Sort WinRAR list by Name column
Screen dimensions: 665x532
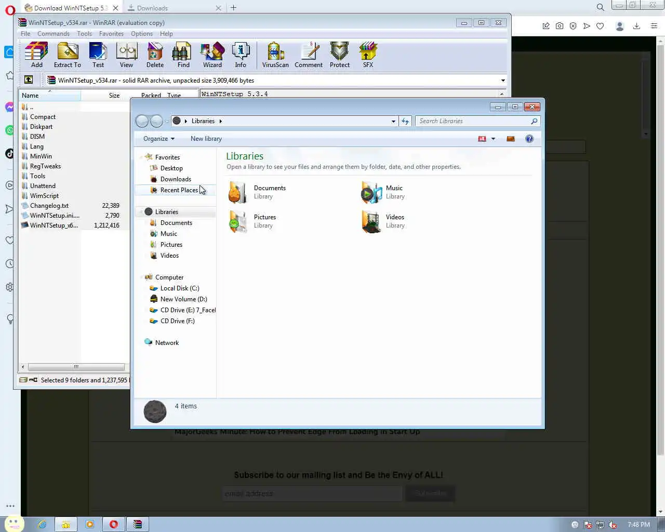click(x=49, y=95)
